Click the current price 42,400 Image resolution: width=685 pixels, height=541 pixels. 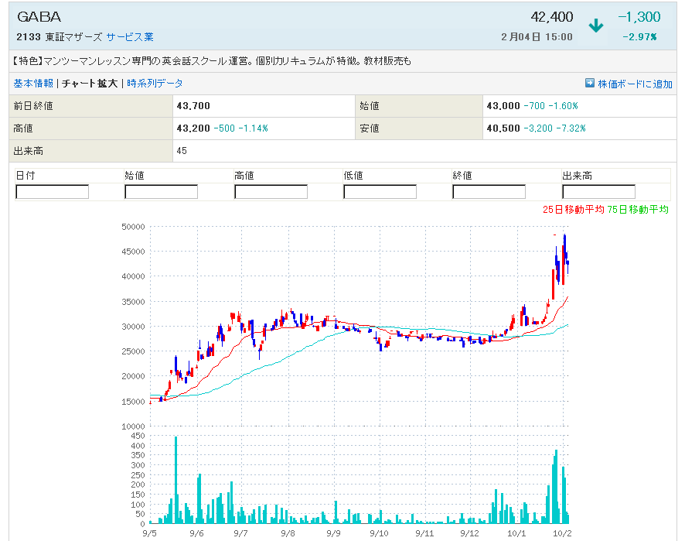[552, 17]
